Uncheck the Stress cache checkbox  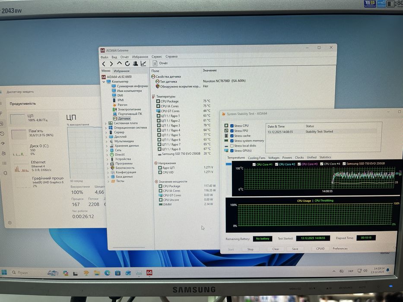coord(232,136)
